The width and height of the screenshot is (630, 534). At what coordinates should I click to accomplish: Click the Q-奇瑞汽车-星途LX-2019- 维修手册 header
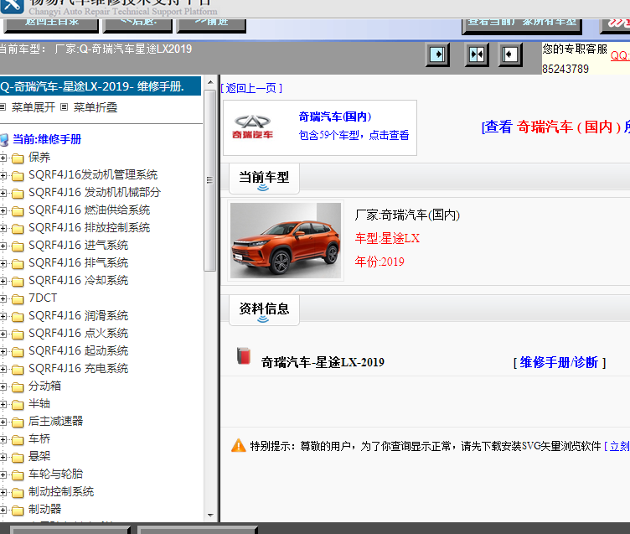(100, 86)
